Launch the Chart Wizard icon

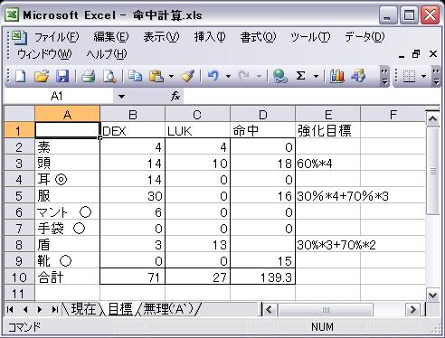coord(336,76)
